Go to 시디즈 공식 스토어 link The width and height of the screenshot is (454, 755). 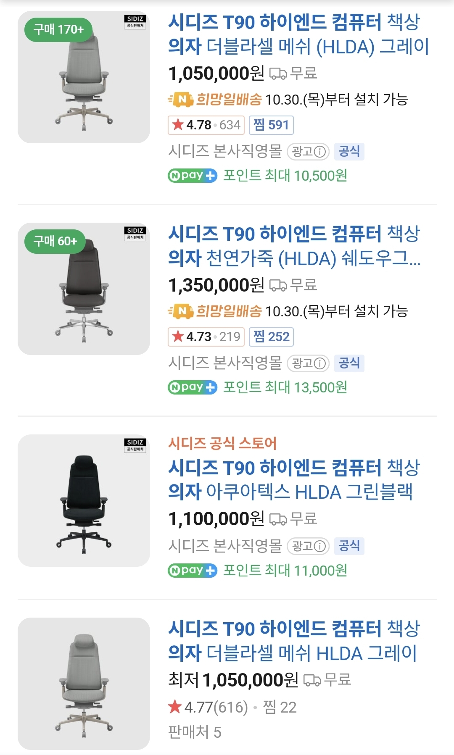(222, 444)
